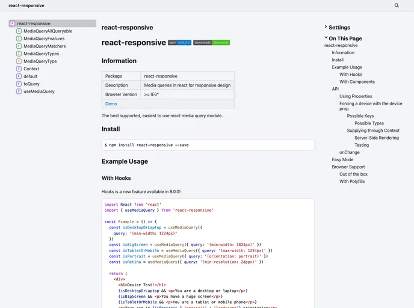Screen dimensions: 414x308
Task: Click the With Hooks heading in content
Action: coord(116,178)
